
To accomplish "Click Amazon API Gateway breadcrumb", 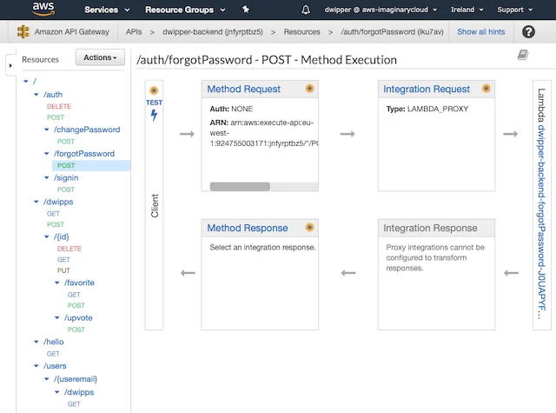I will tap(71, 32).
